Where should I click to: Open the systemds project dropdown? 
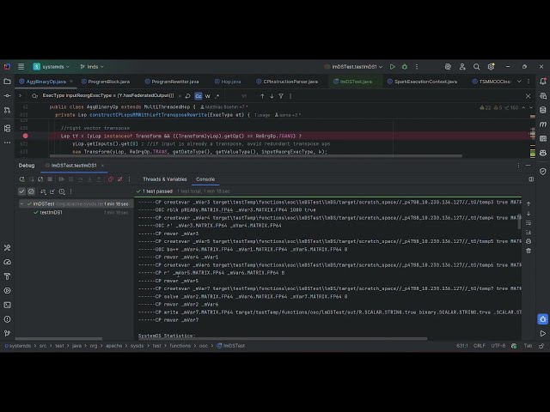(52, 67)
